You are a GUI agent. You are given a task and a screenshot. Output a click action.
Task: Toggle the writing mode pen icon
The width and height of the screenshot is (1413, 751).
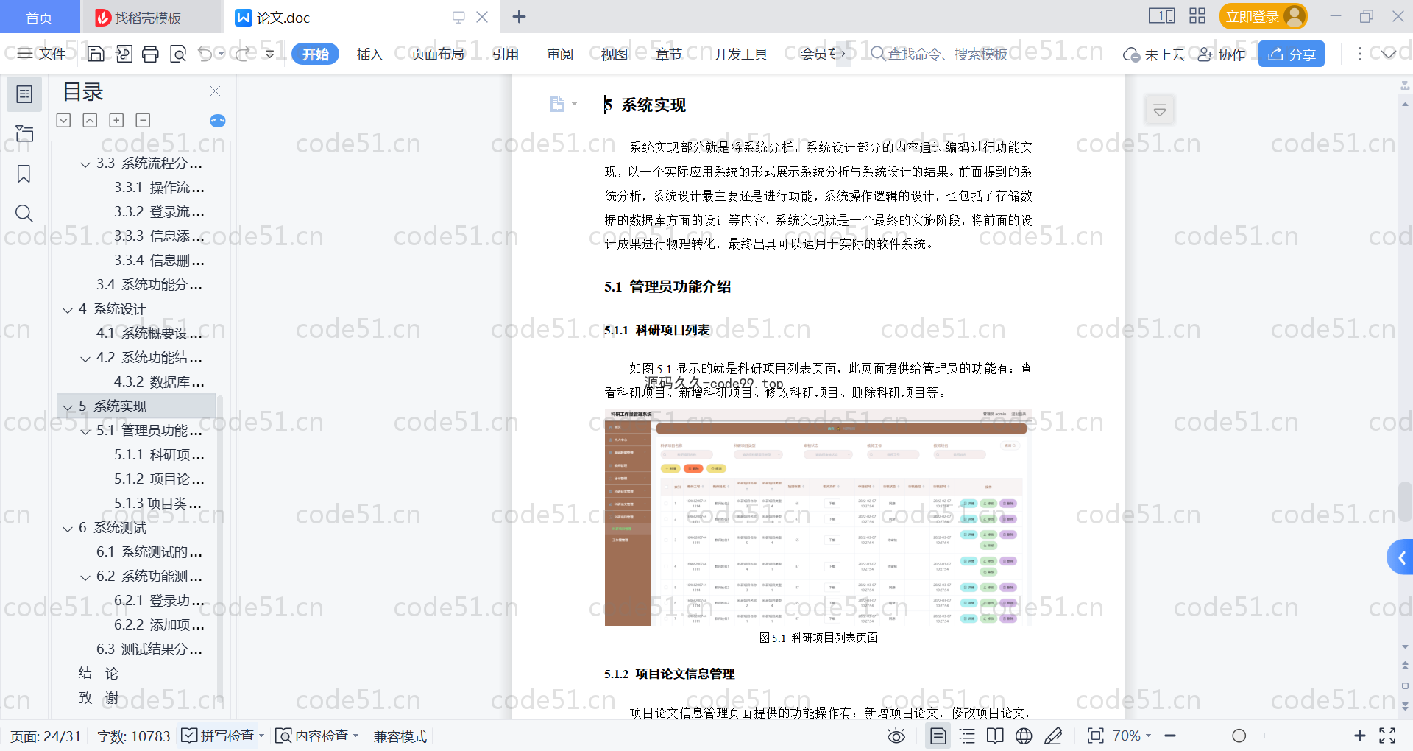point(1053,736)
